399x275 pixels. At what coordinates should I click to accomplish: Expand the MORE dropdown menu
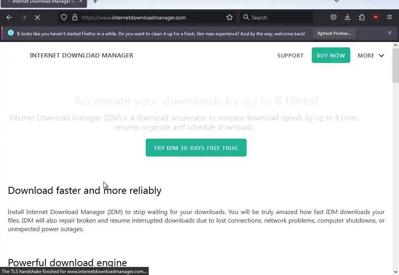pyautogui.click(x=371, y=56)
